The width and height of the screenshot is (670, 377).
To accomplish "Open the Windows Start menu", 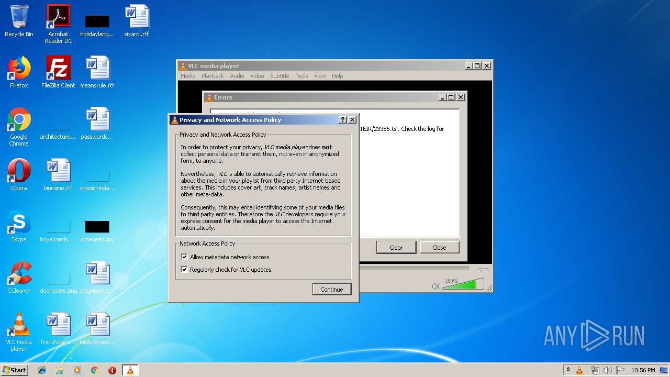I will 15,370.
